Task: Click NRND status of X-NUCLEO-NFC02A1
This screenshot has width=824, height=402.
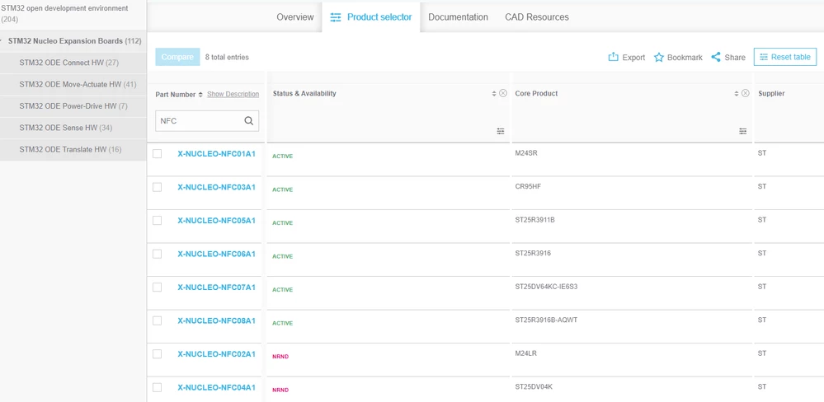Action: [x=280, y=357]
